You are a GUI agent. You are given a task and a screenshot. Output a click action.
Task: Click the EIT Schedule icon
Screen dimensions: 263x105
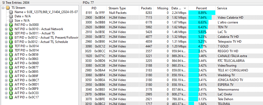pyautogui.click(x=11, y=42)
